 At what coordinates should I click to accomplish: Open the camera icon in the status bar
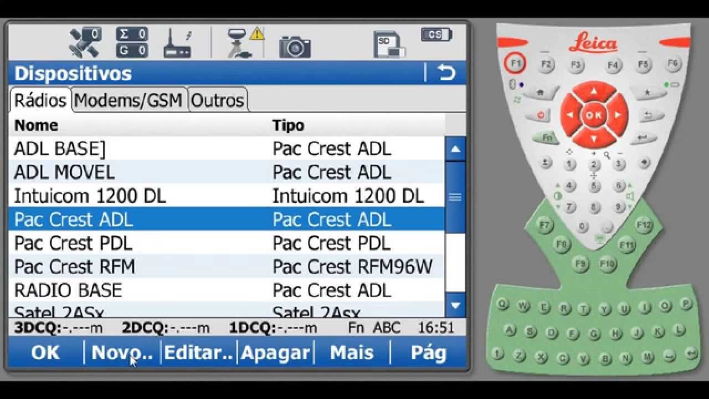click(x=295, y=47)
